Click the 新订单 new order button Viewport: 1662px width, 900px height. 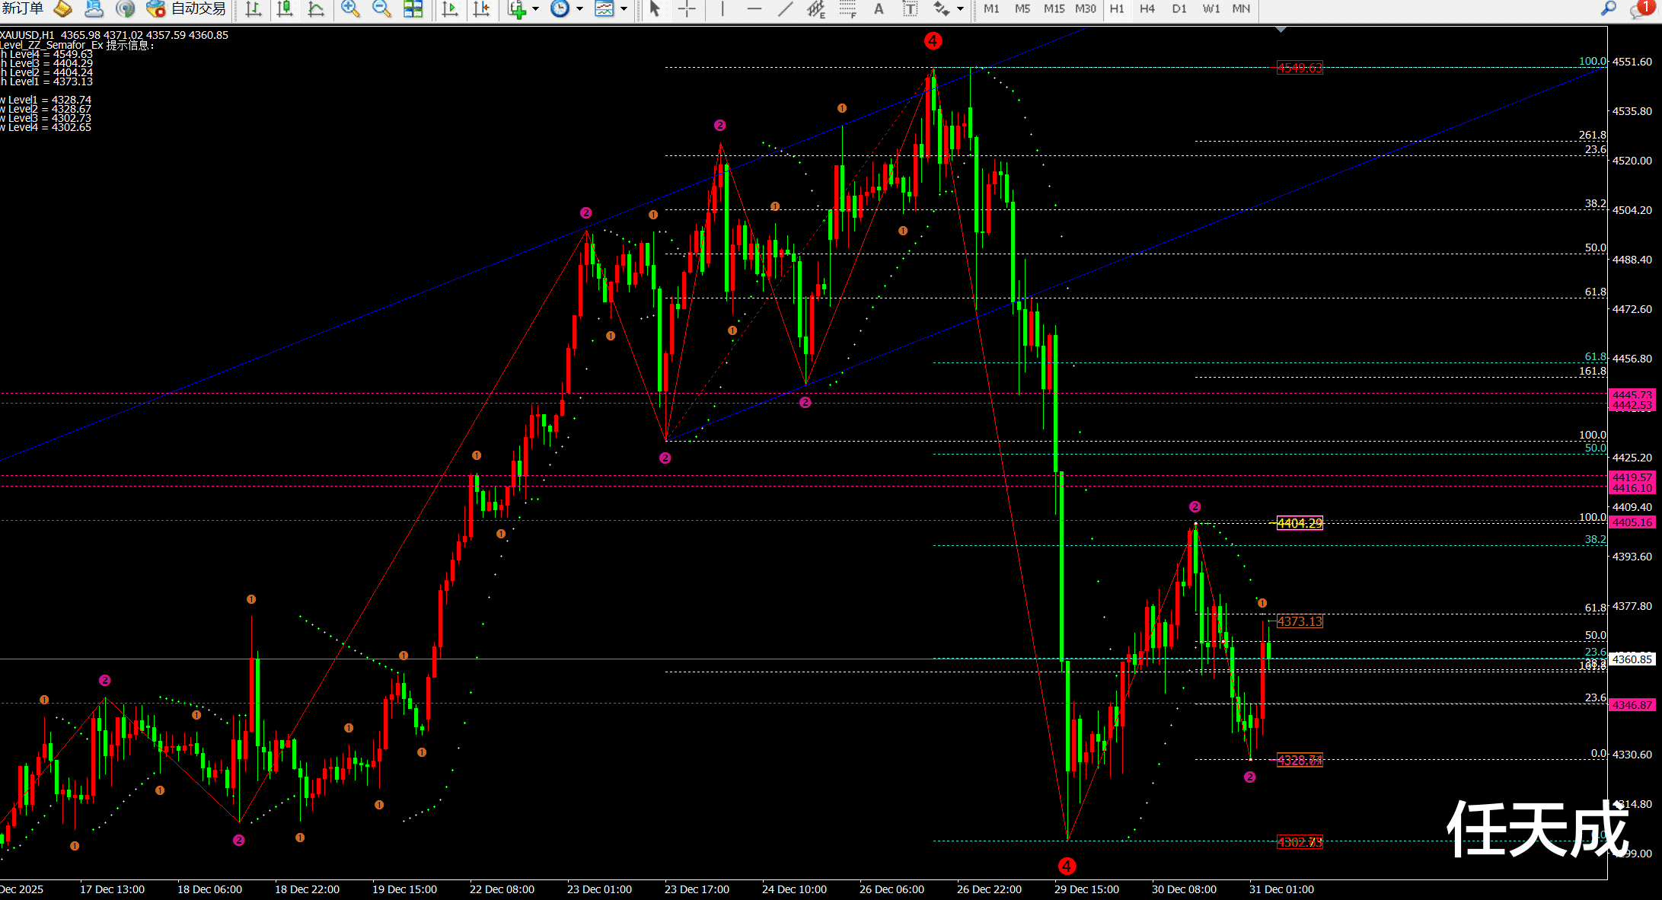pyautogui.click(x=23, y=9)
